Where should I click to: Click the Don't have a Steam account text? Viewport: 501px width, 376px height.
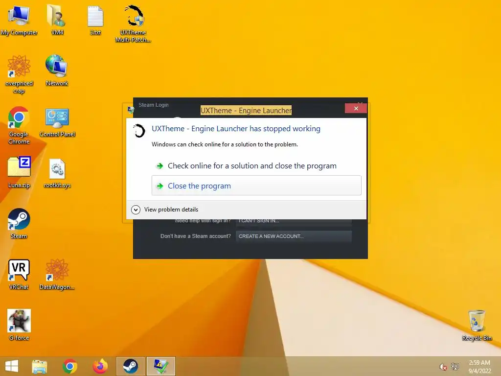click(x=196, y=236)
